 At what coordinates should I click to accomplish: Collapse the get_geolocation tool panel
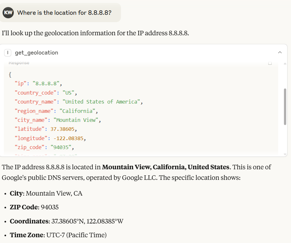[280, 53]
